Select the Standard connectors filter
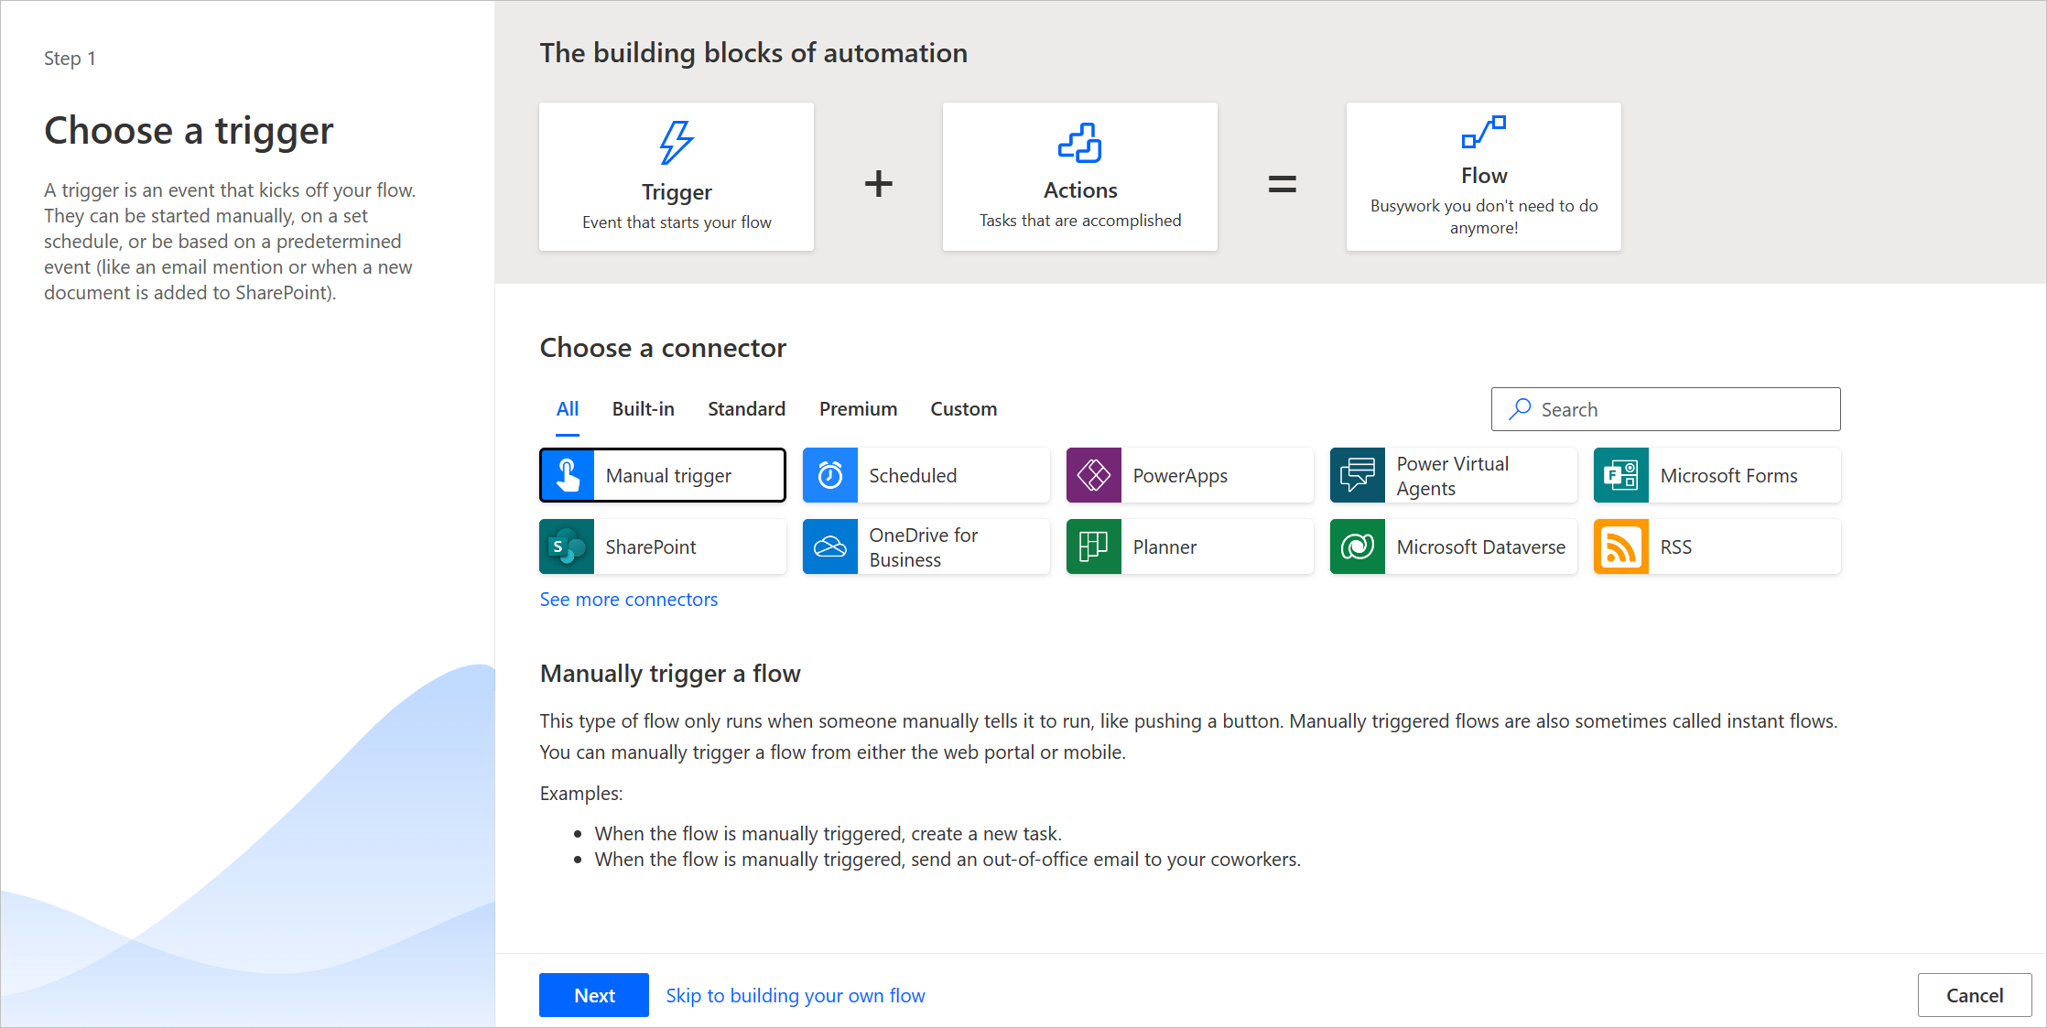 pyautogui.click(x=748, y=407)
